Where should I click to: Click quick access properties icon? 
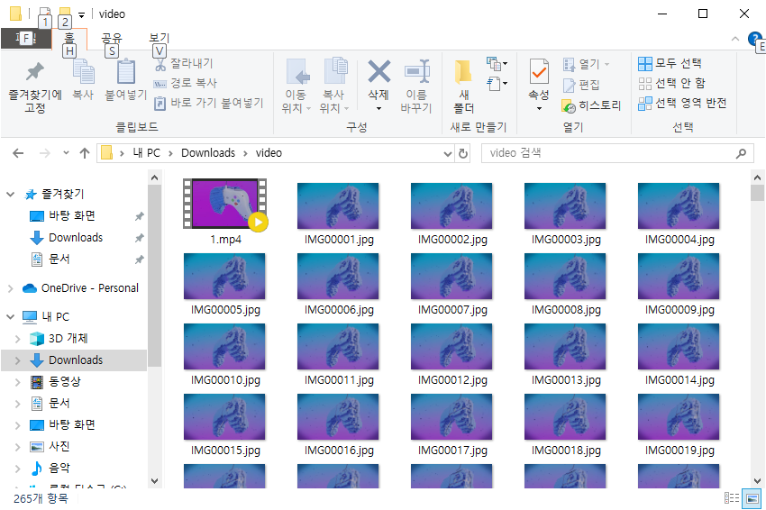[x=44, y=14]
